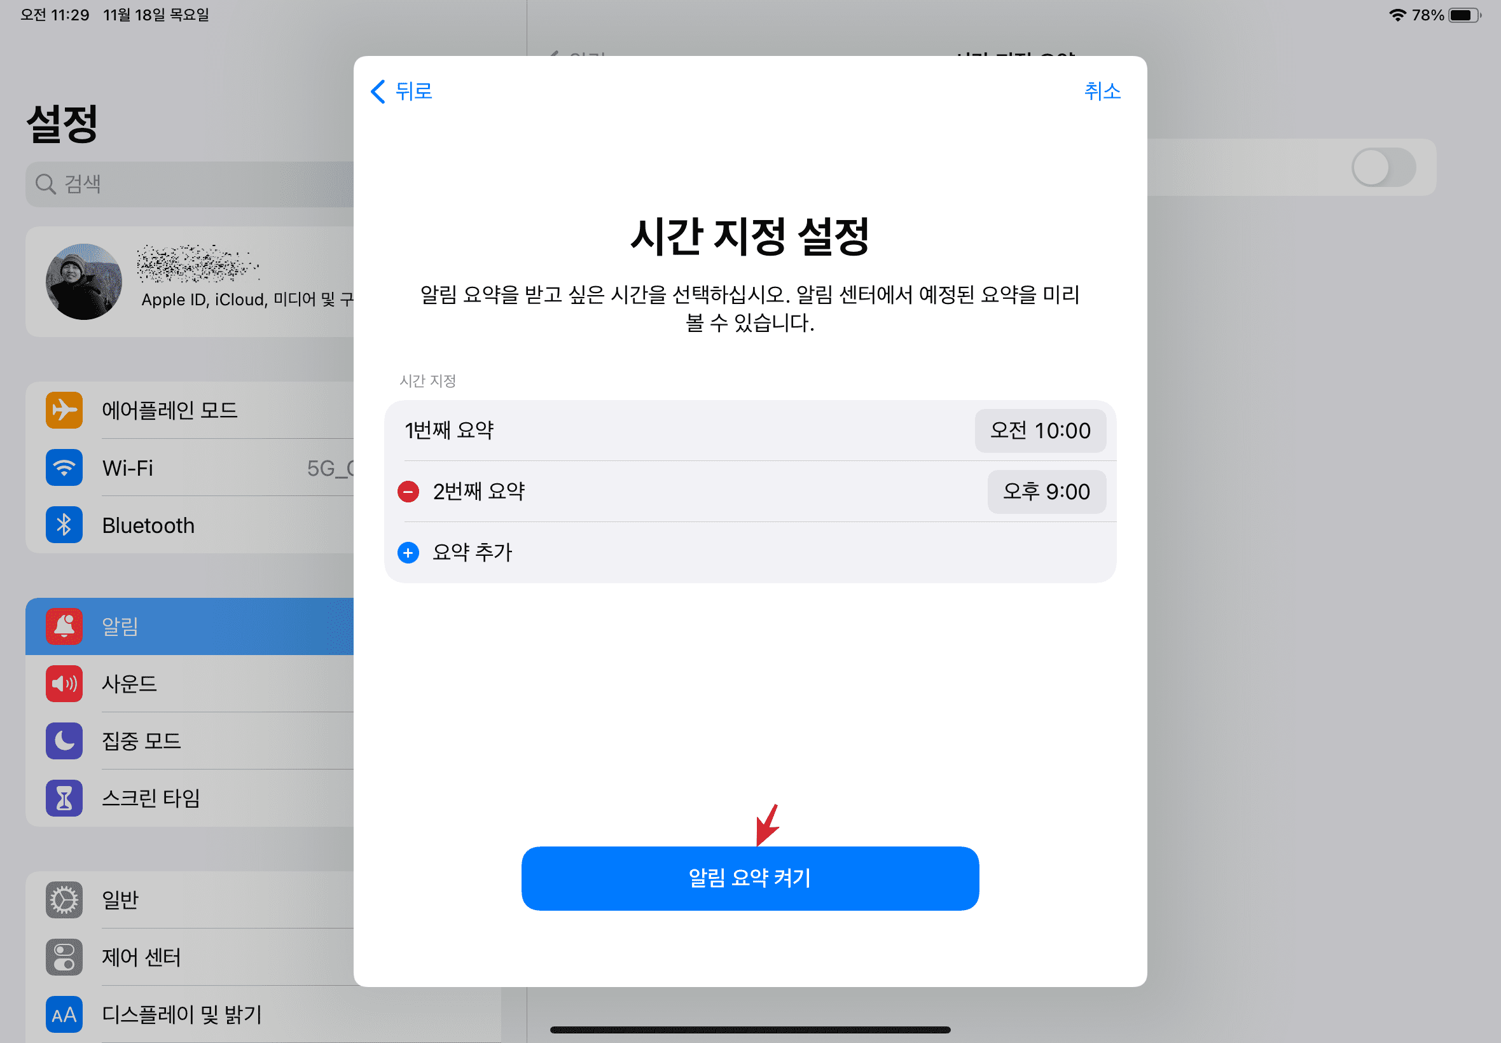Click 취소 to dismiss the dialog
This screenshot has height=1043, width=1501.
point(1101,91)
